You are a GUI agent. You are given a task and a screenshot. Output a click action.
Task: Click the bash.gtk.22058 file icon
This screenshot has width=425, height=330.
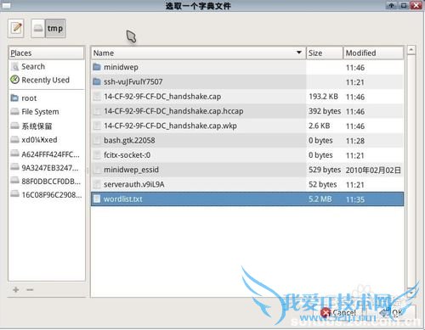pyautogui.click(x=97, y=140)
